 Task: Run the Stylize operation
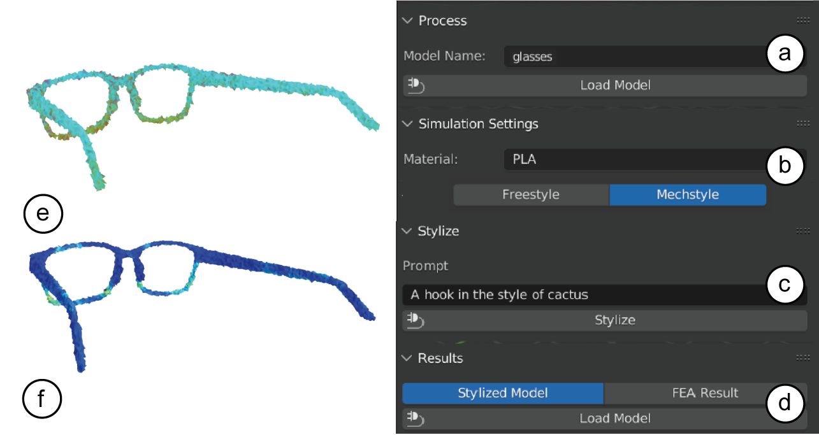pos(615,320)
